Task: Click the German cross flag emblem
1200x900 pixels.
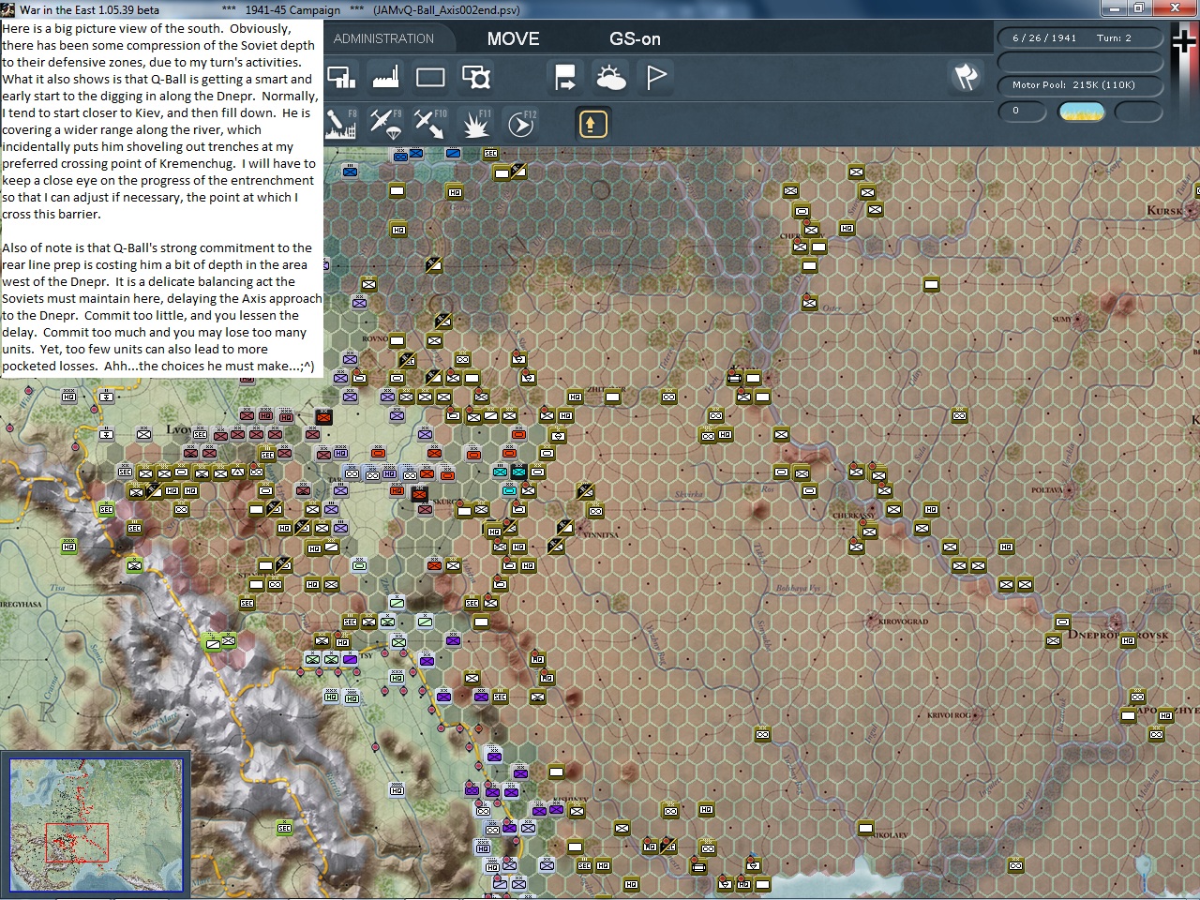Action: click(1184, 43)
